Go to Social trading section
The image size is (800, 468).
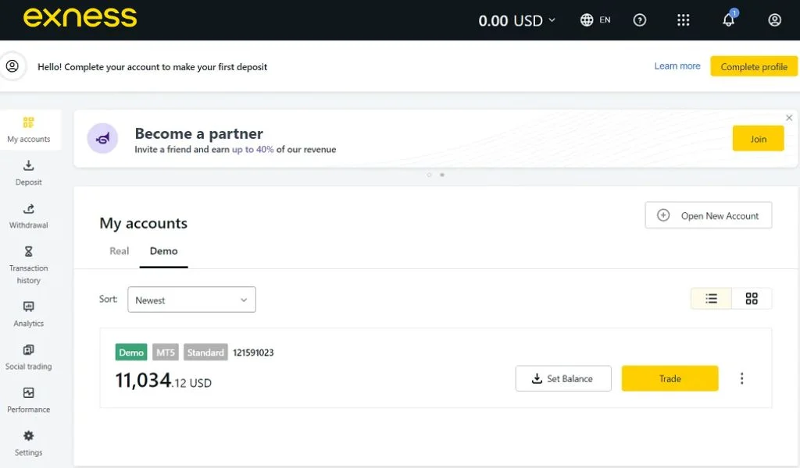pyautogui.click(x=28, y=357)
